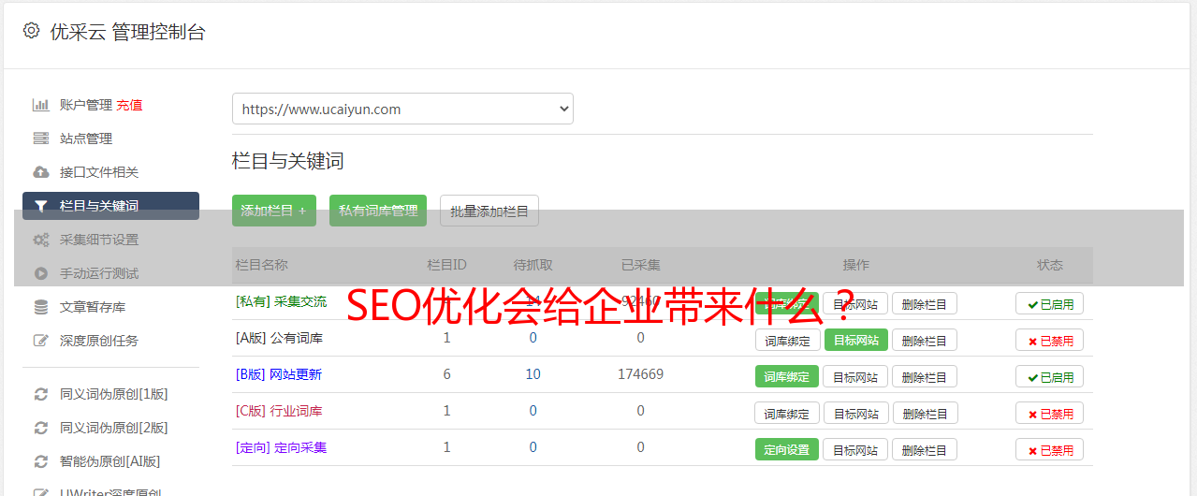Click [A版] 公有词库 column name
Image resolution: width=1197 pixels, height=496 pixels.
click(x=279, y=338)
